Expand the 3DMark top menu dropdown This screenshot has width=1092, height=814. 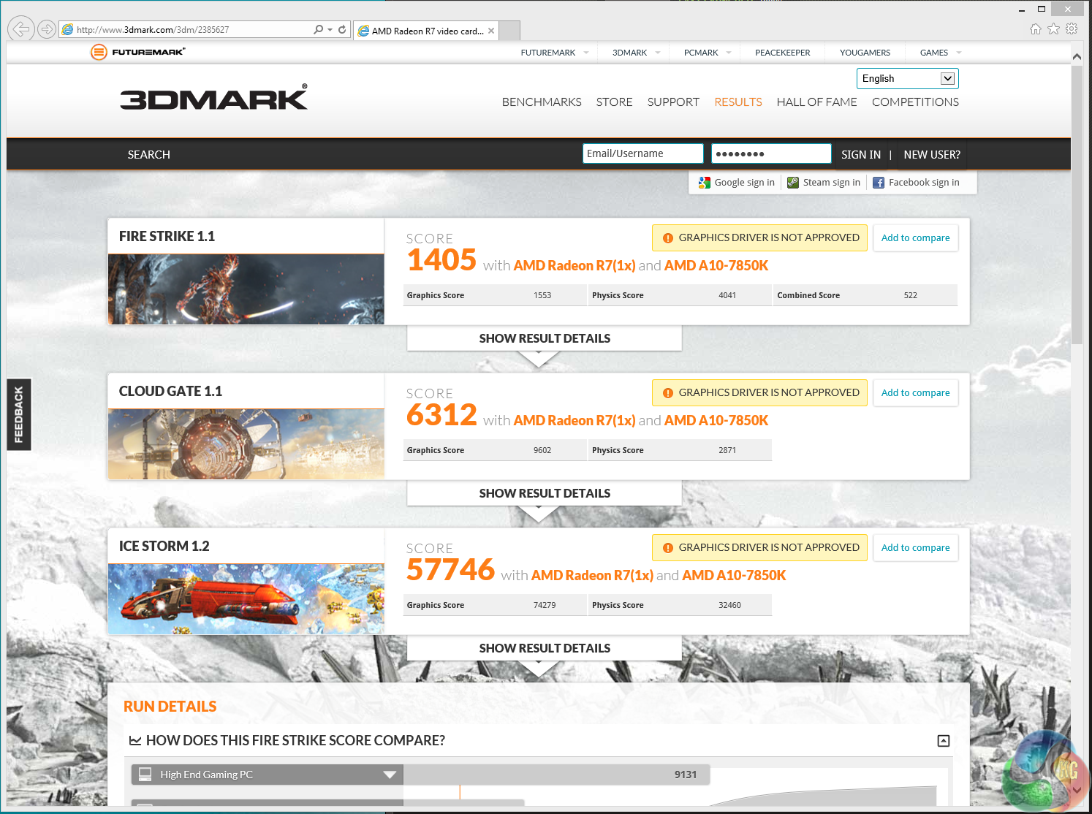658,53
